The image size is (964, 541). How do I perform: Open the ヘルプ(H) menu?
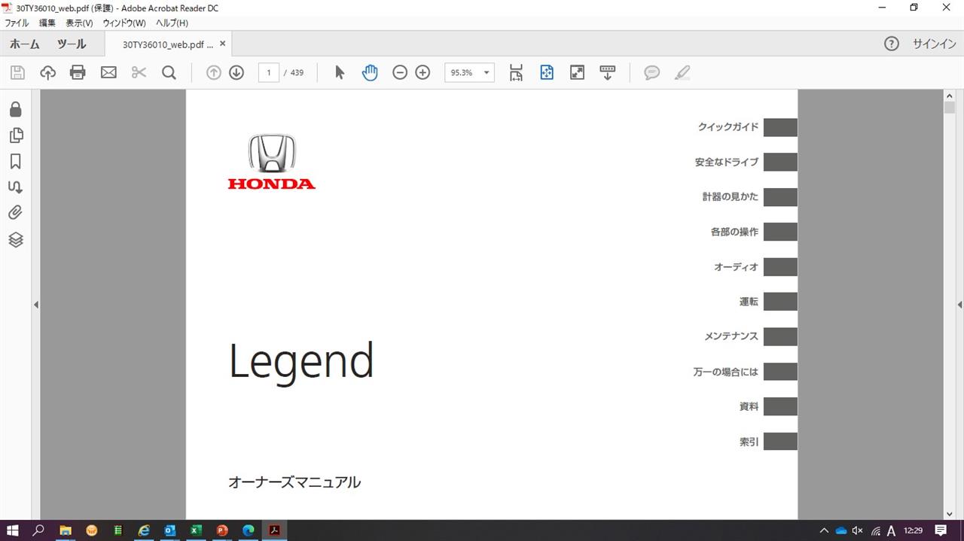pos(172,23)
